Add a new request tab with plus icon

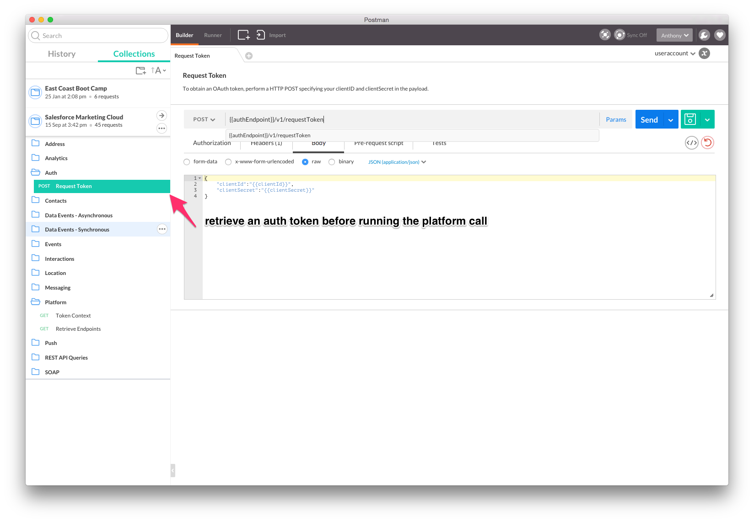coord(249,56)
